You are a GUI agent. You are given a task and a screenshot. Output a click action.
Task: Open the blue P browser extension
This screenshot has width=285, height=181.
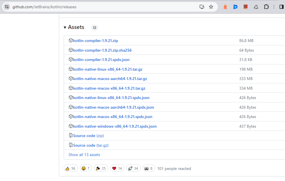click(236, 7)
